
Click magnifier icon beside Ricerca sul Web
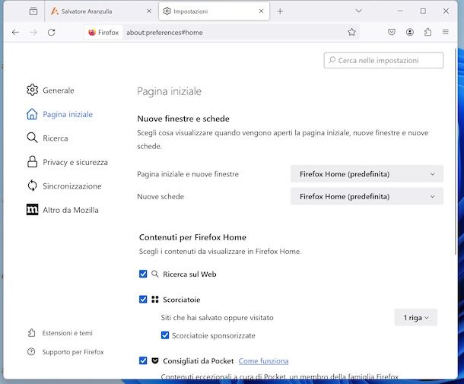click(x=154, y=274)
